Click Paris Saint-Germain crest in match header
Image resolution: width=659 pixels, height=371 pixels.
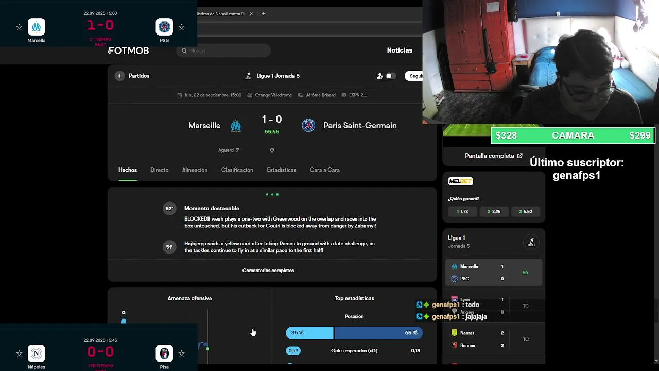[x=308, y=125]
